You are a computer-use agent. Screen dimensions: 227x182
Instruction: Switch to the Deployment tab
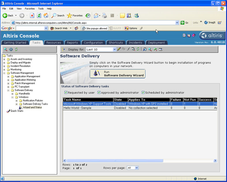click(x=157, y=43)
